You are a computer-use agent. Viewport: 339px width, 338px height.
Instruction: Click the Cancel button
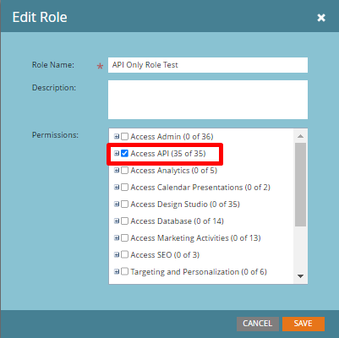(258, 324)
